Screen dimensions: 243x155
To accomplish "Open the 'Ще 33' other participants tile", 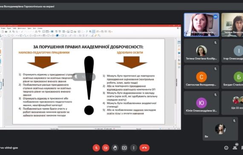I will pos(232,103).
